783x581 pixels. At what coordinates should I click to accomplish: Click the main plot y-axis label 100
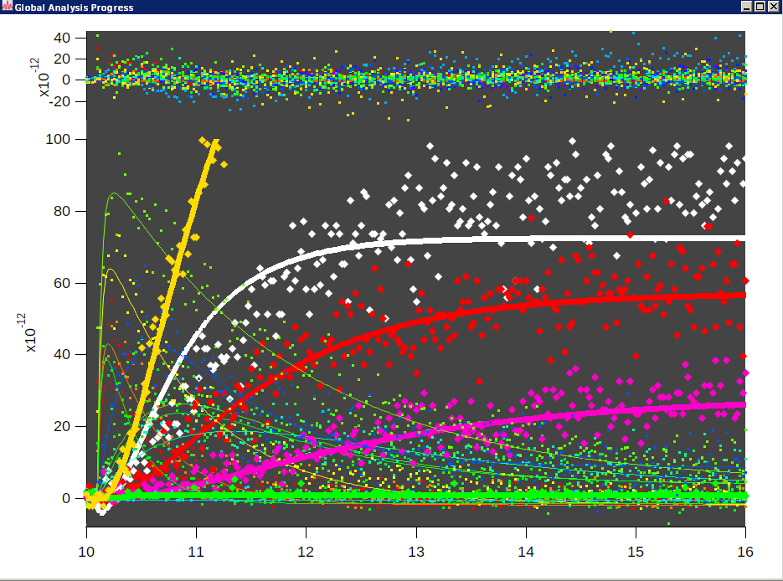(58, 139)
